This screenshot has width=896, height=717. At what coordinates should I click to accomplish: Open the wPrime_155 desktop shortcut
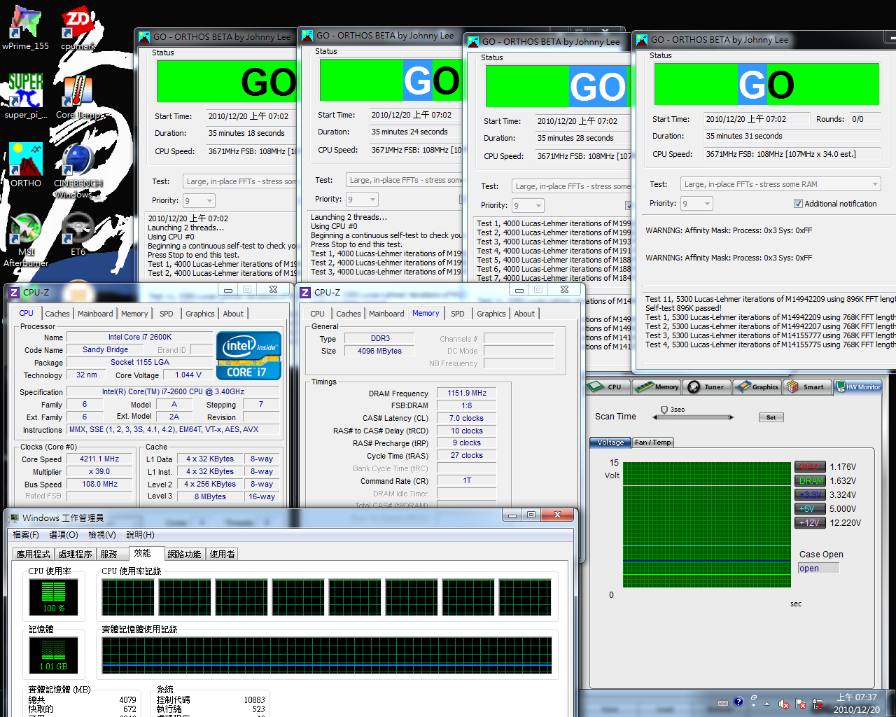[25, 29]
